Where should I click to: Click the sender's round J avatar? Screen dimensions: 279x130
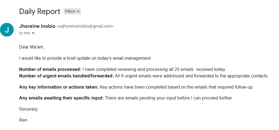coord(7,30)
